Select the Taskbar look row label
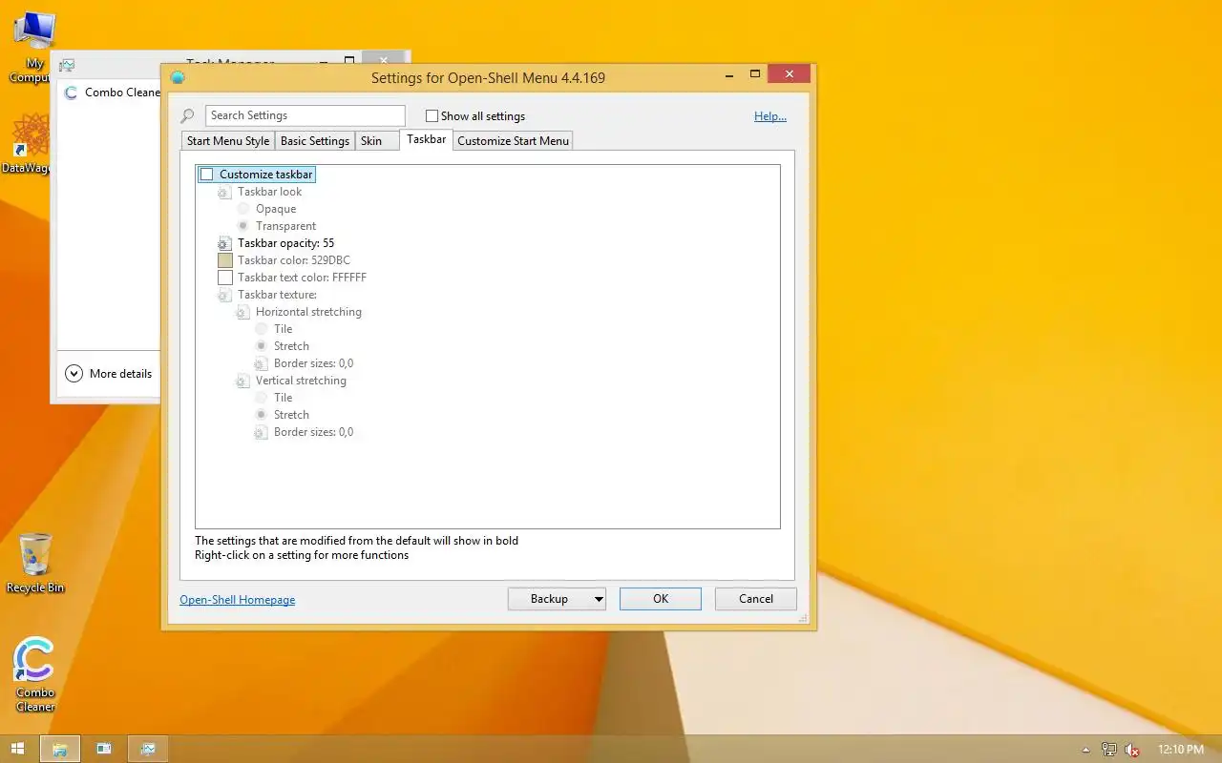The width and height of the screenshot is (1222, 763). [269, 192]
